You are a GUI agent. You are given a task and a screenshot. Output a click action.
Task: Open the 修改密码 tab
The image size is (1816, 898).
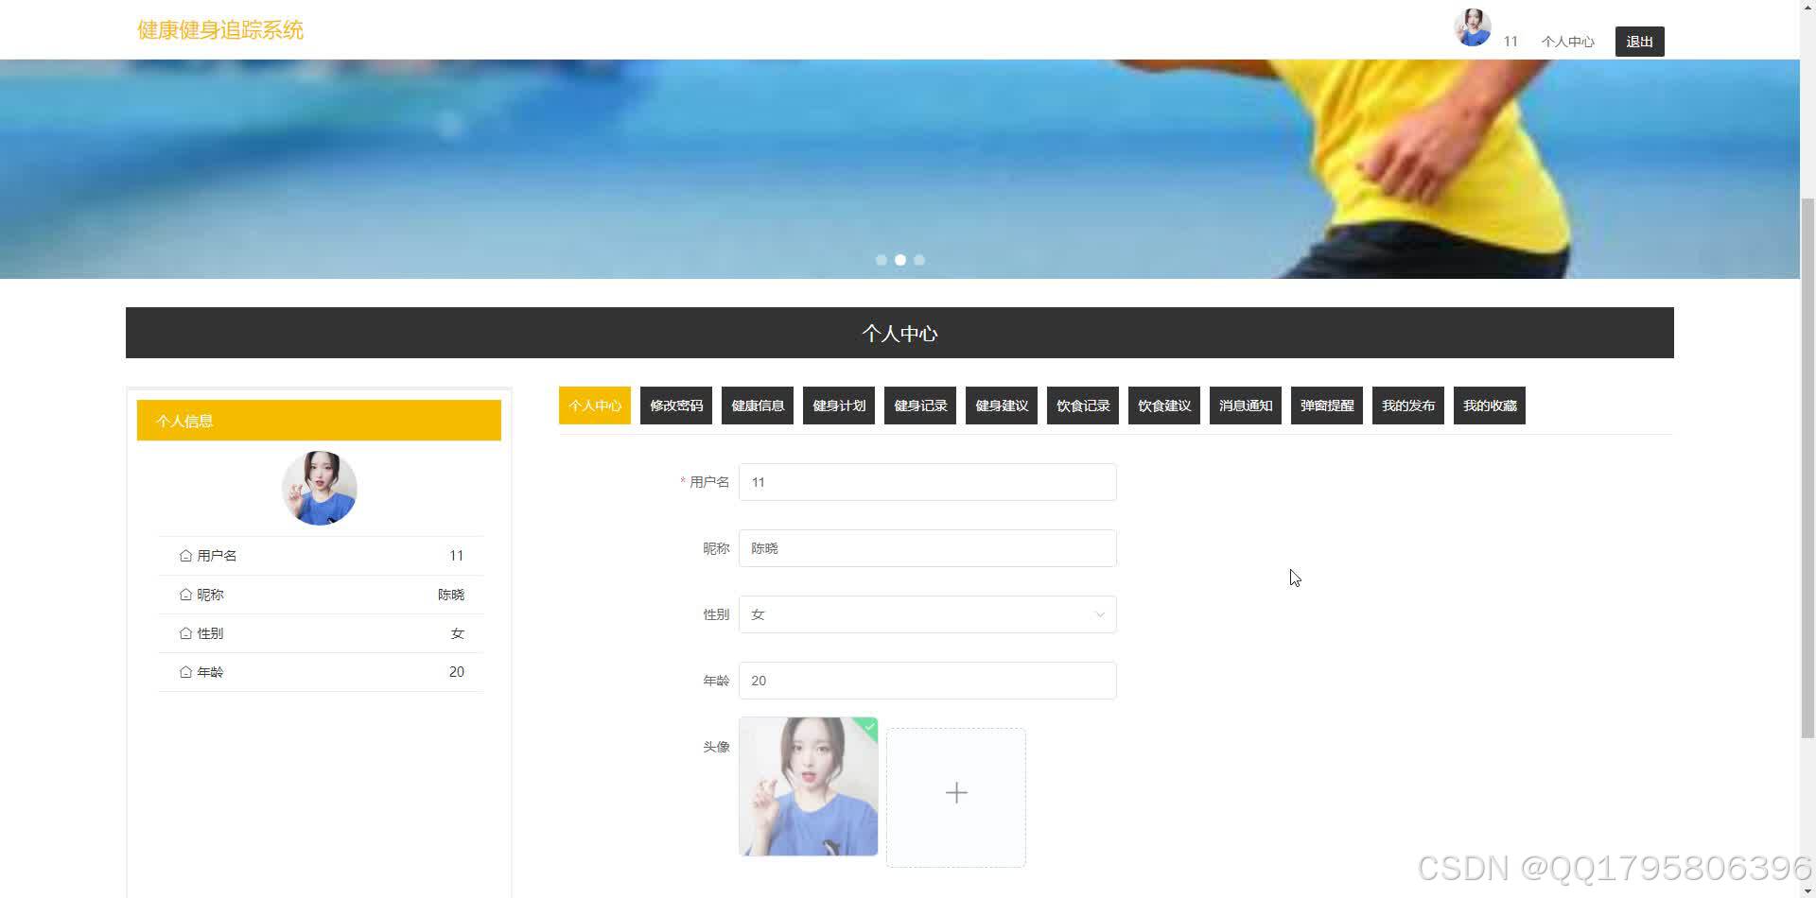coord(676,406)
